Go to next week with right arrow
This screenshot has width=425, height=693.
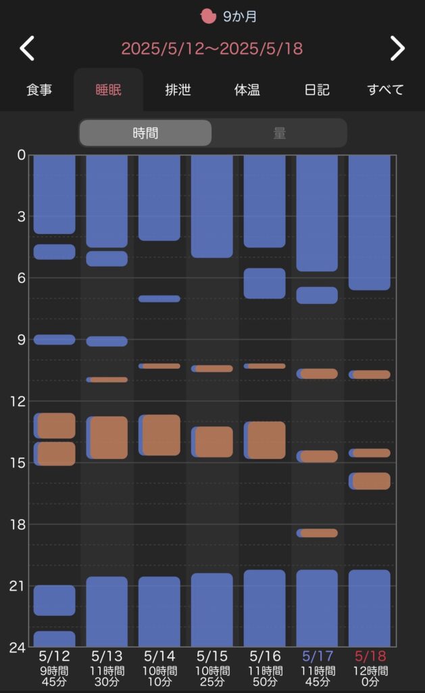(397, 49)
